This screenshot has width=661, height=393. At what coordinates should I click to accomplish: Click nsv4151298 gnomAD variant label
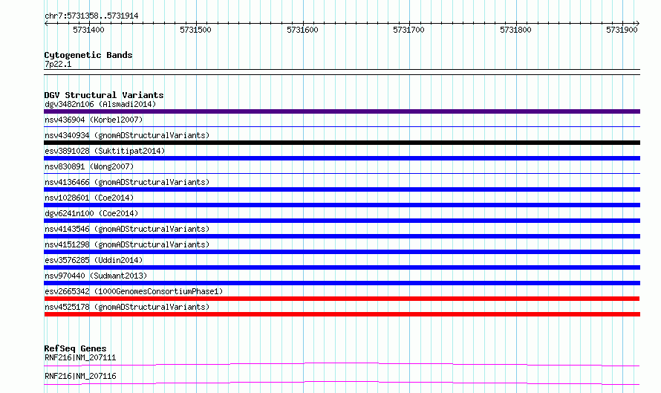pos(127,244)
